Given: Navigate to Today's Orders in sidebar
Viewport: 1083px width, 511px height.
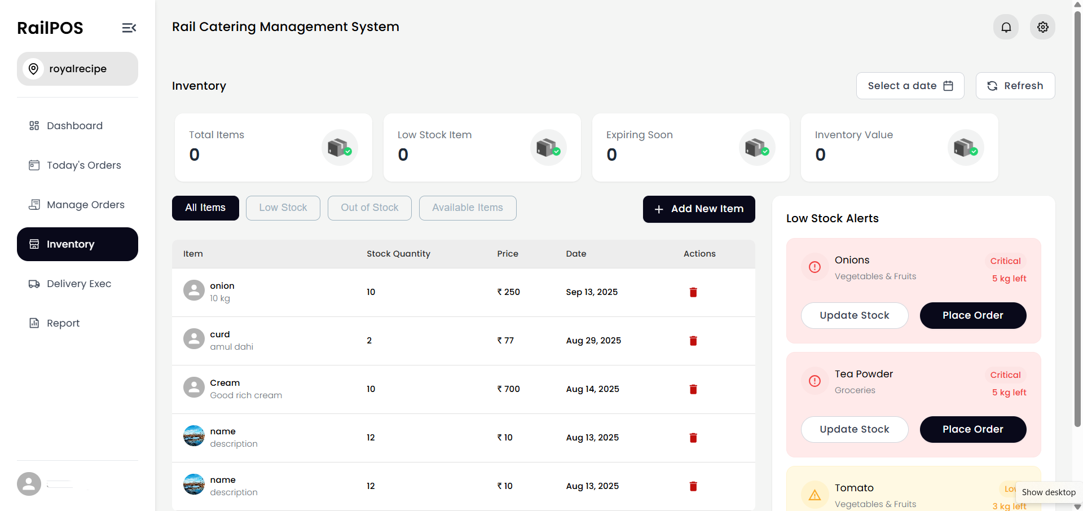Looking at the screenshot, I should (77, 165).
